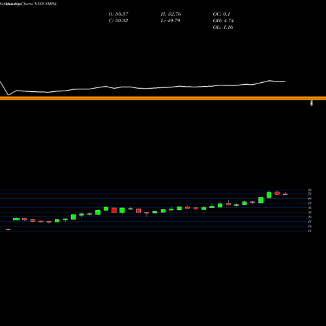Select the OL: 1.16 readout
The height and width of the screenshot is (326, 326).
tap(223, 27)
